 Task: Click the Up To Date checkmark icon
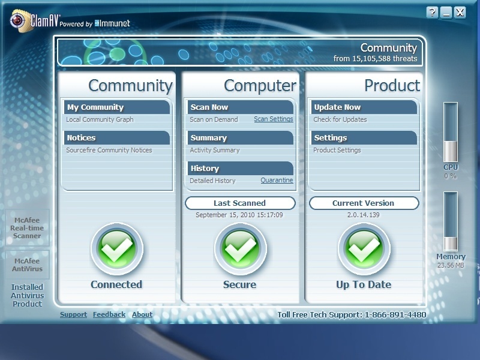click(x=364, y=249)
